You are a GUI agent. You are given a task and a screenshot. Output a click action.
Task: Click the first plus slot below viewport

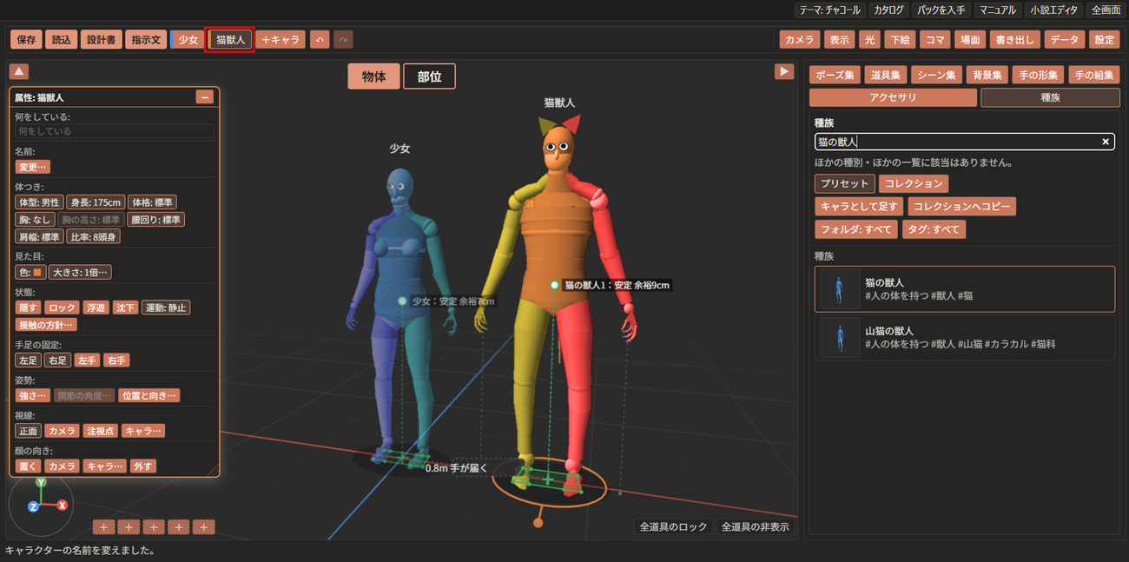tap(103, 527)
